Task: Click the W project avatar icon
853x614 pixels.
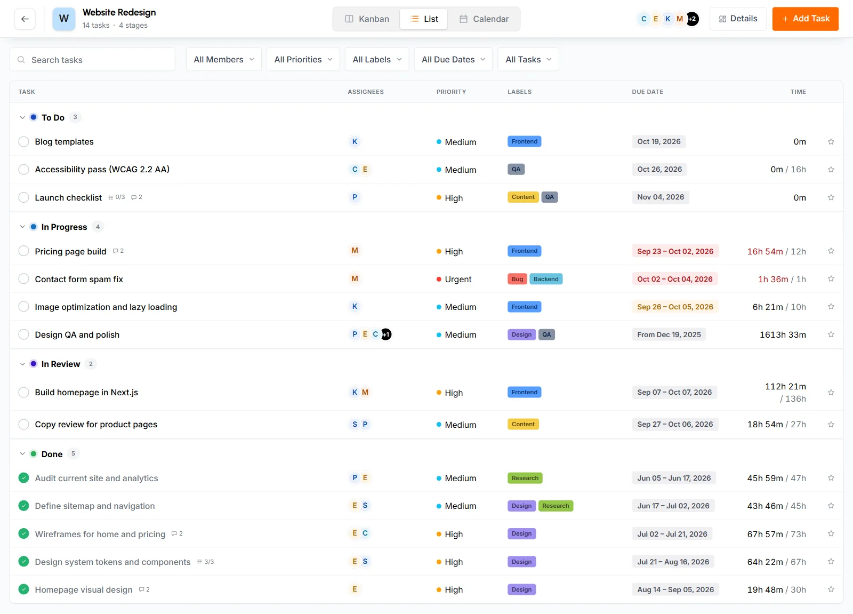Action: tap(64, 19)
